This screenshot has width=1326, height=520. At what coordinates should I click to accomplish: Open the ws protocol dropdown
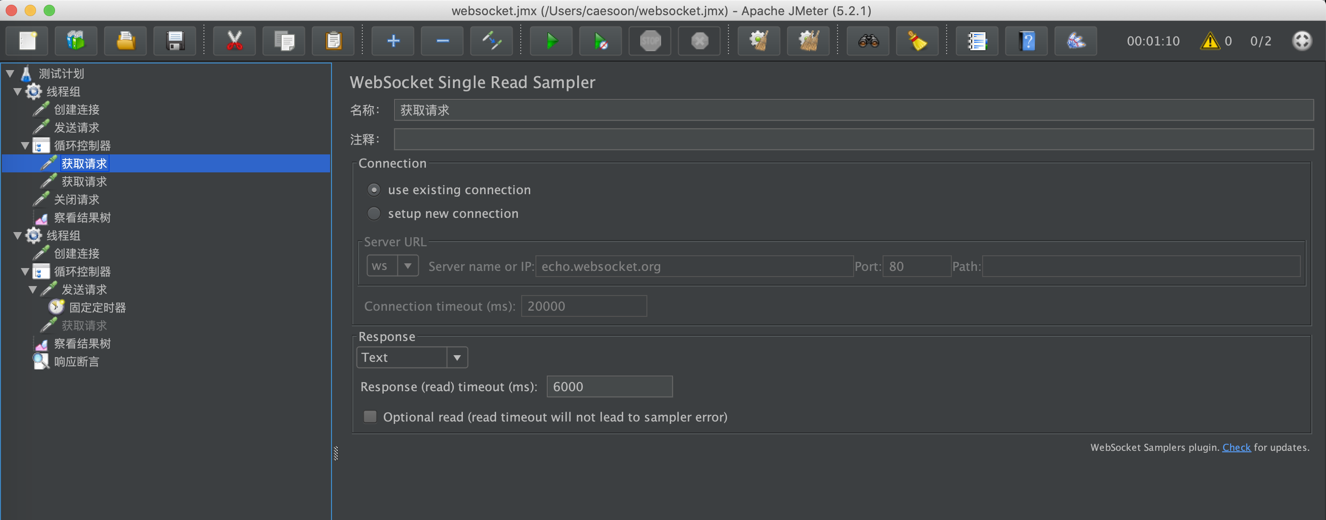(x=392, y=266)
